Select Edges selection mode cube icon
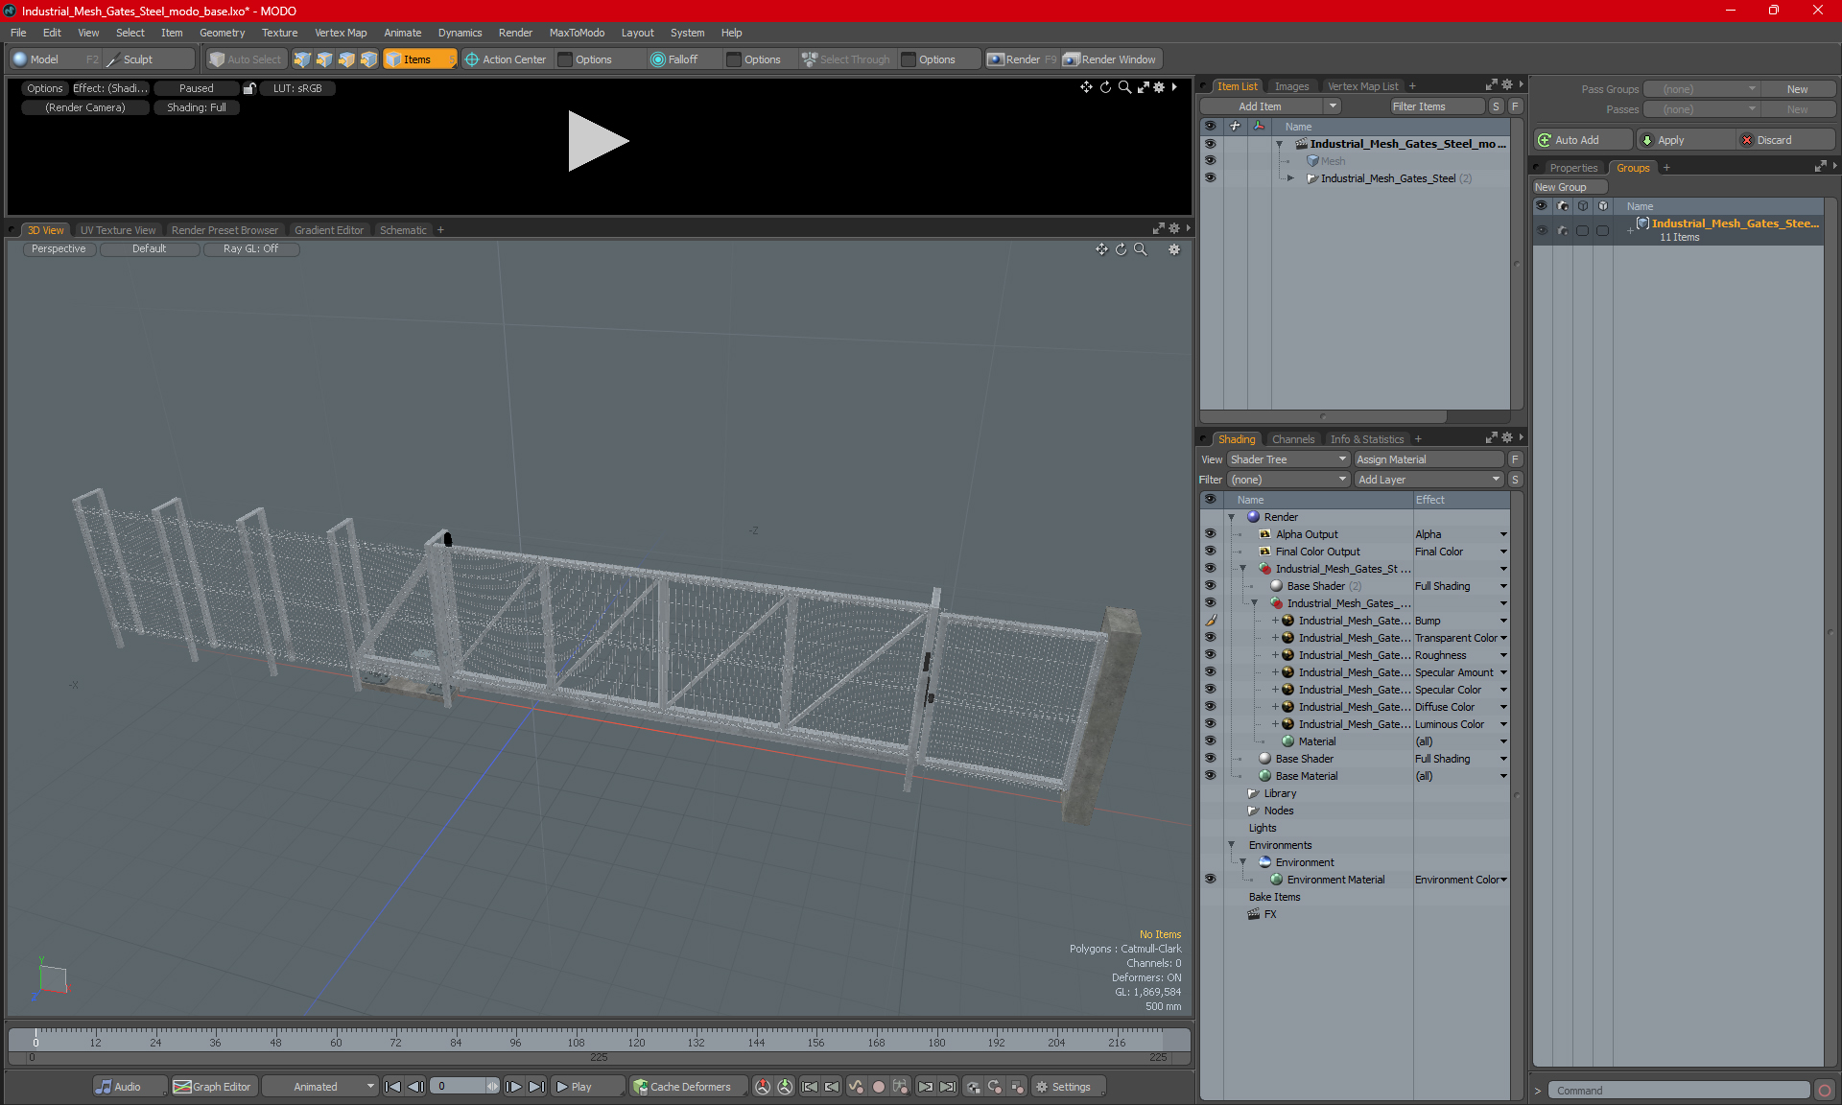The width and height of the screenshot is (1842, 1105). coord(324,59)
